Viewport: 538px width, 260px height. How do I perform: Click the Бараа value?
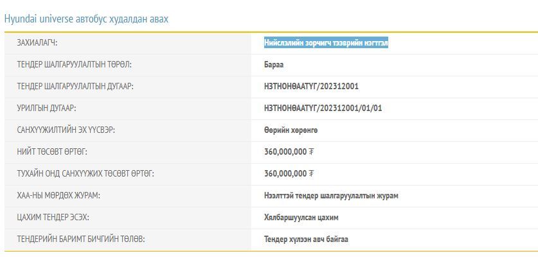273,65
